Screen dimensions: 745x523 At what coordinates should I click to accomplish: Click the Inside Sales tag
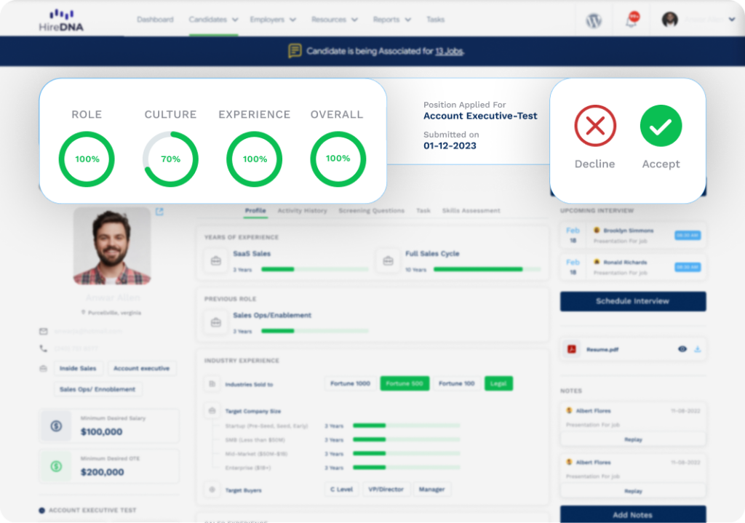[78, 368]
